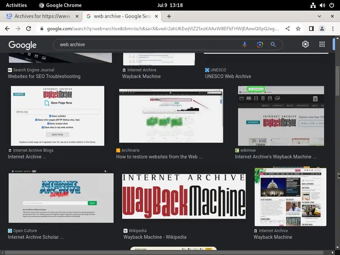Click the address bar URL
This screenshot has width=340, height=255.
[163, 29]
